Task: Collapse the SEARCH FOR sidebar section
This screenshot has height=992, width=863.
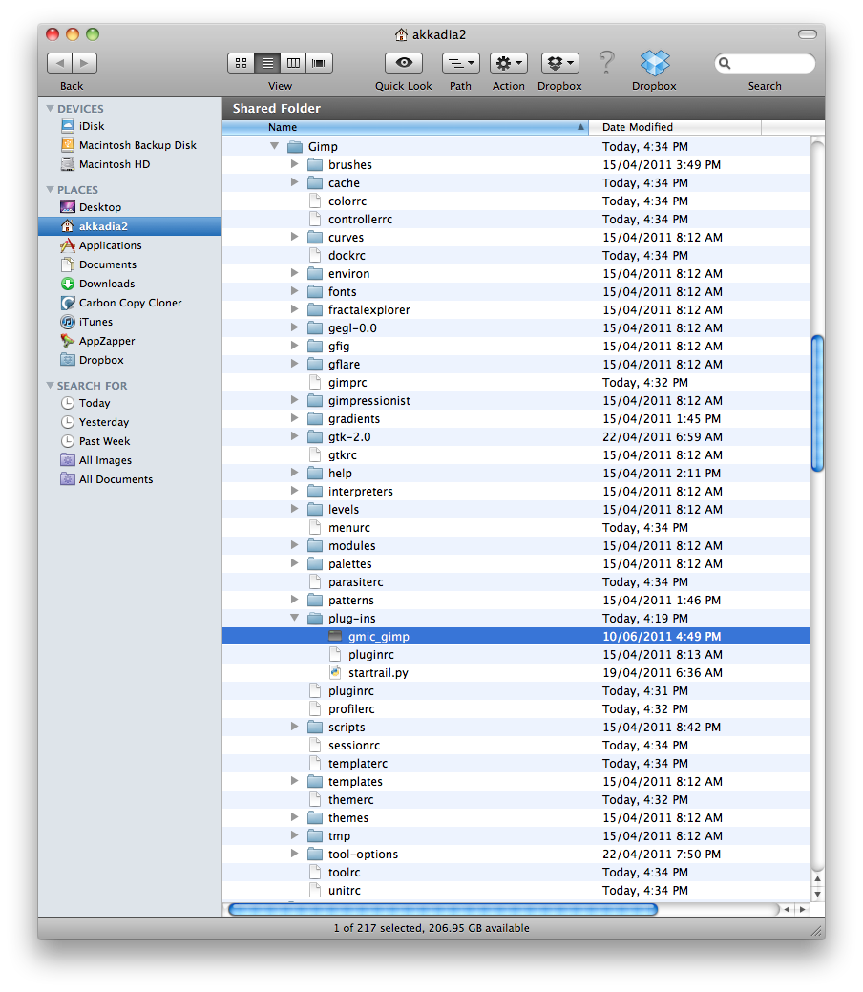Action: point(50,385)
